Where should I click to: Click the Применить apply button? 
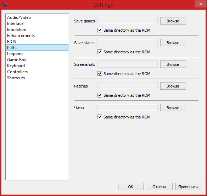pyautogui.click(x=188, y=187)
